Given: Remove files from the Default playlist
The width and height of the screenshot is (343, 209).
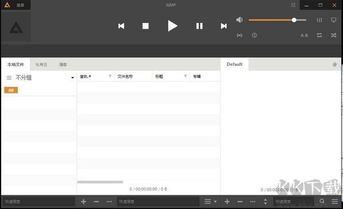Looking at the screenshot, I should 240,202.
